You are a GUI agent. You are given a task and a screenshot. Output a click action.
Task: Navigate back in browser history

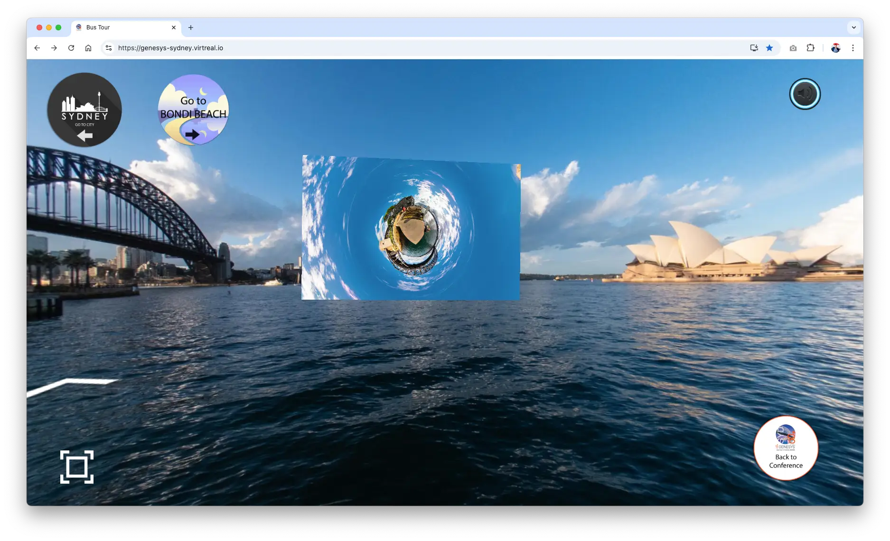click(37, 48)
